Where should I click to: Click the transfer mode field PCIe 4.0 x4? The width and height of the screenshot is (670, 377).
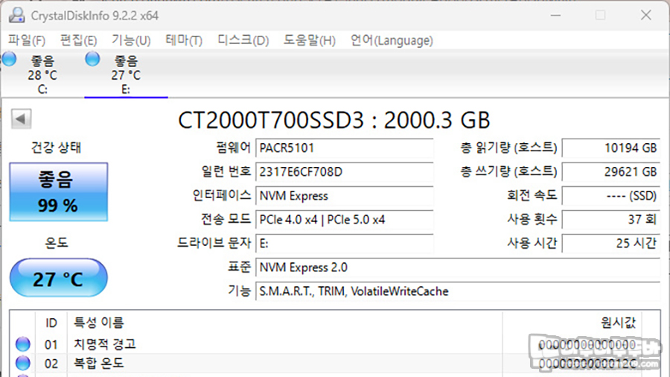coord(345,220)
